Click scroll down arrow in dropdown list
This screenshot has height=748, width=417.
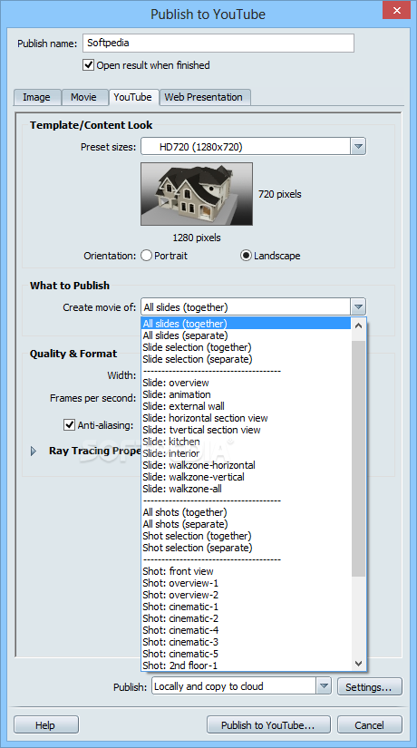click(359, 663)
